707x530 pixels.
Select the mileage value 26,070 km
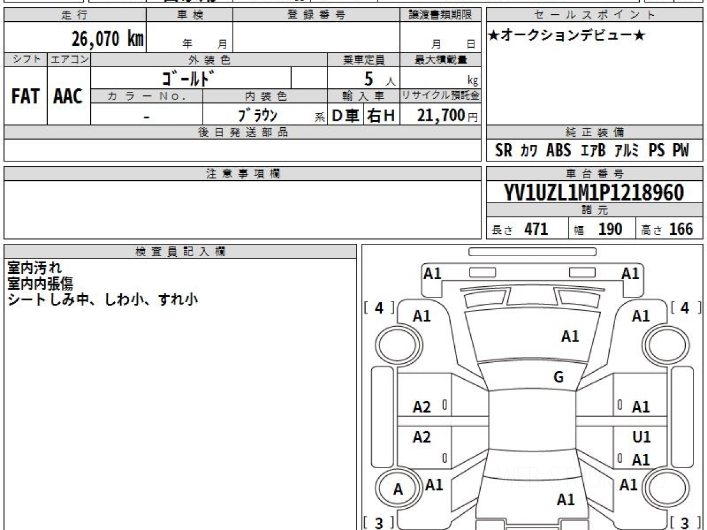click(x=108, y=39)
